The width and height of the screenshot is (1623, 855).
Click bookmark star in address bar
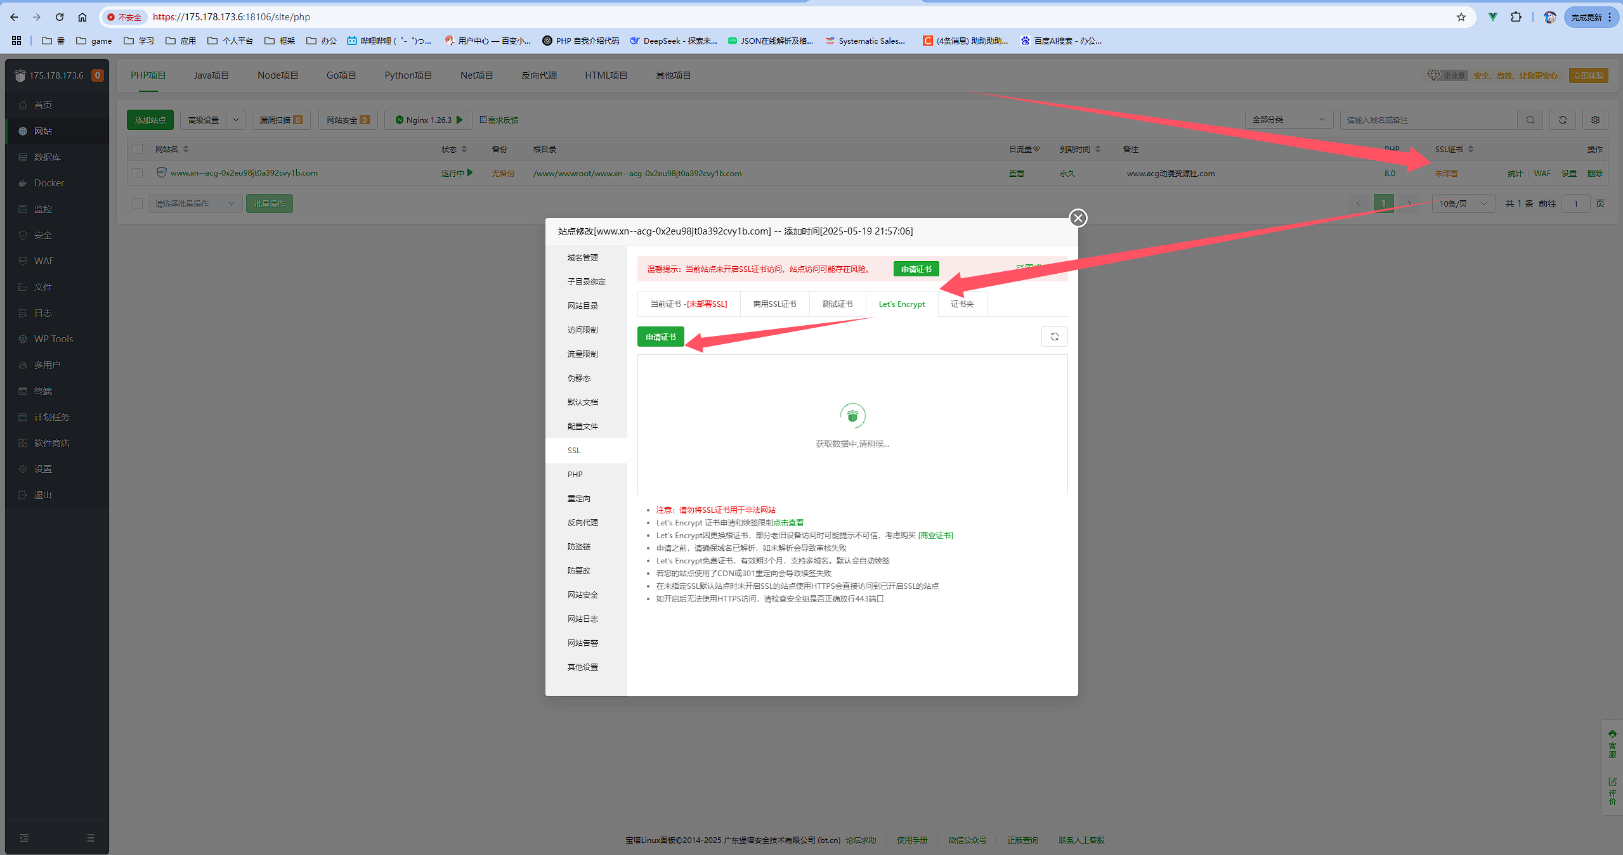pos(1461,17)
